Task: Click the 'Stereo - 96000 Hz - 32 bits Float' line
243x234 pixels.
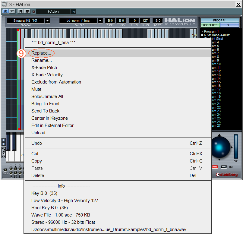Action: pos(63,222)
